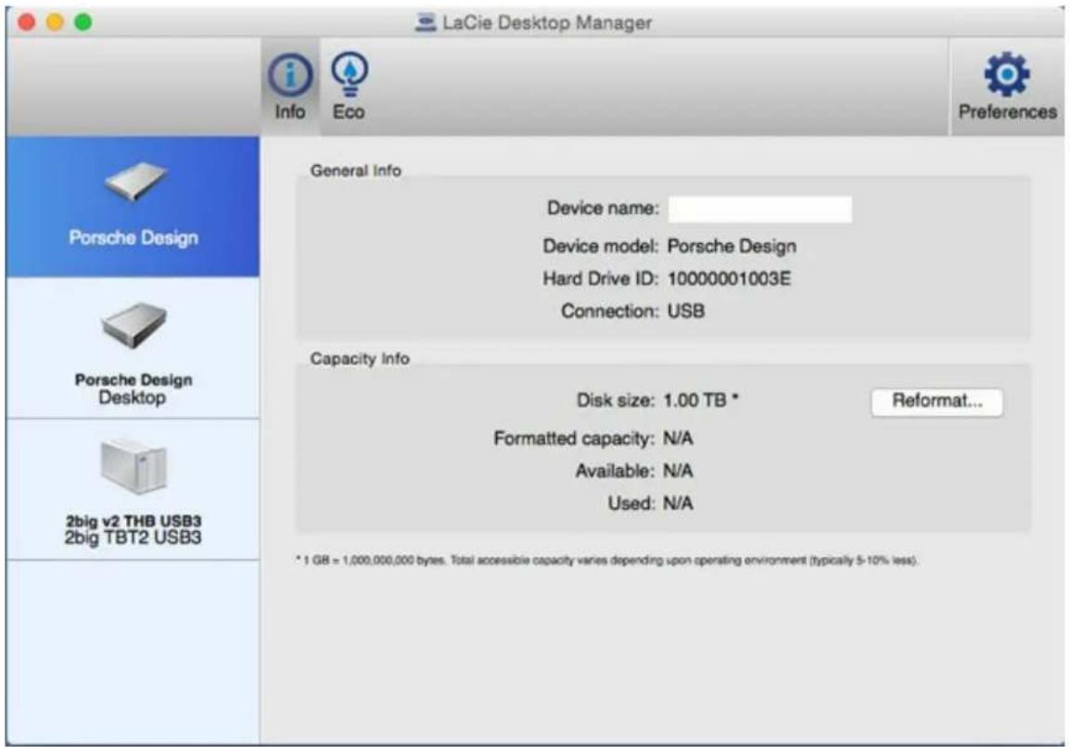Click the General Info section heading
Image resolution: width=1070 pixels, height=747 pixels.
[355, 171]
